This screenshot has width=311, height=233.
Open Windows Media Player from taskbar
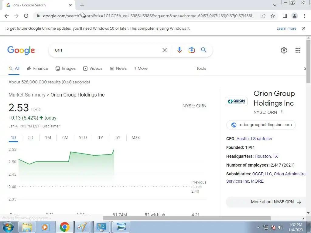point(46,227)
